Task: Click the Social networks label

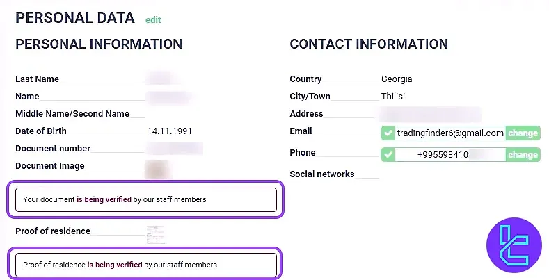Action: click(x=322, y=174)
